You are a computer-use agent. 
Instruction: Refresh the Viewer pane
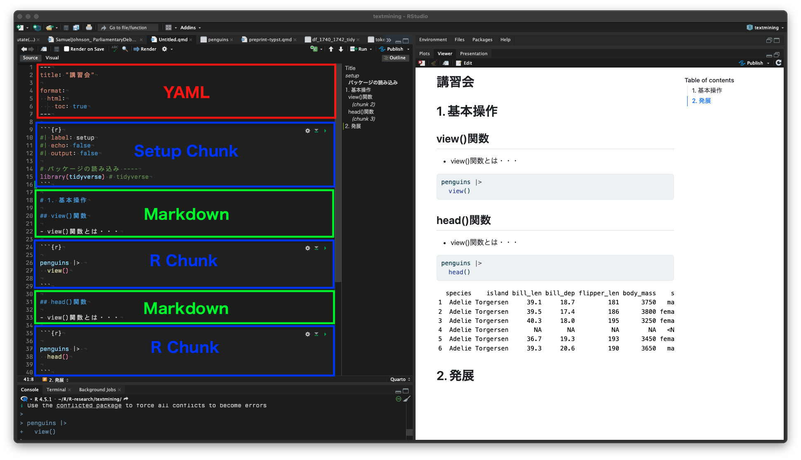pos(778,63)
